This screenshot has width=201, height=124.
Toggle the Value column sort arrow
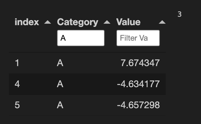point(162,22)
